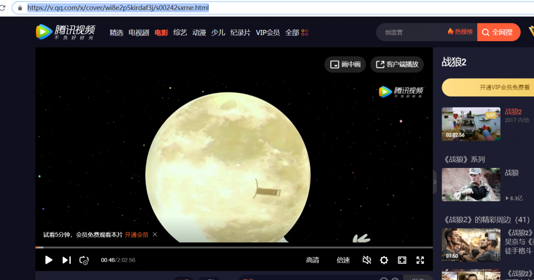Open the 热搜榜 trending list
The width and height of the screenshot is (534, 280).
[460, 32]
